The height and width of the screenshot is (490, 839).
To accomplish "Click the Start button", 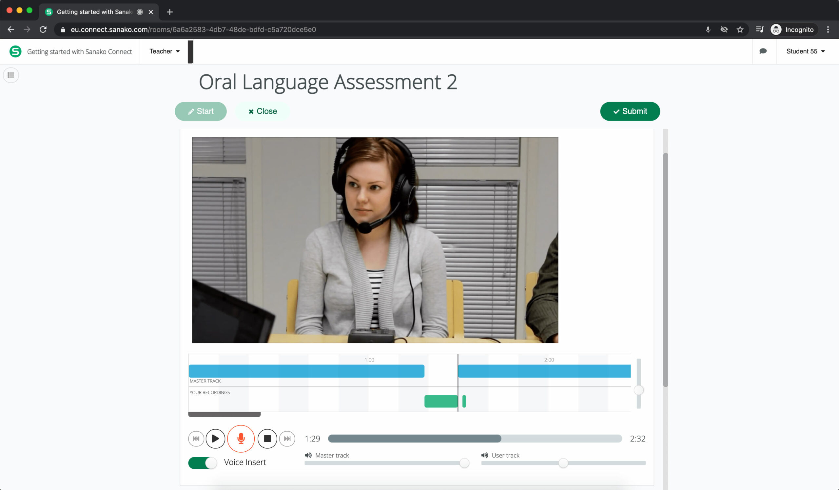I will point(201,111).
